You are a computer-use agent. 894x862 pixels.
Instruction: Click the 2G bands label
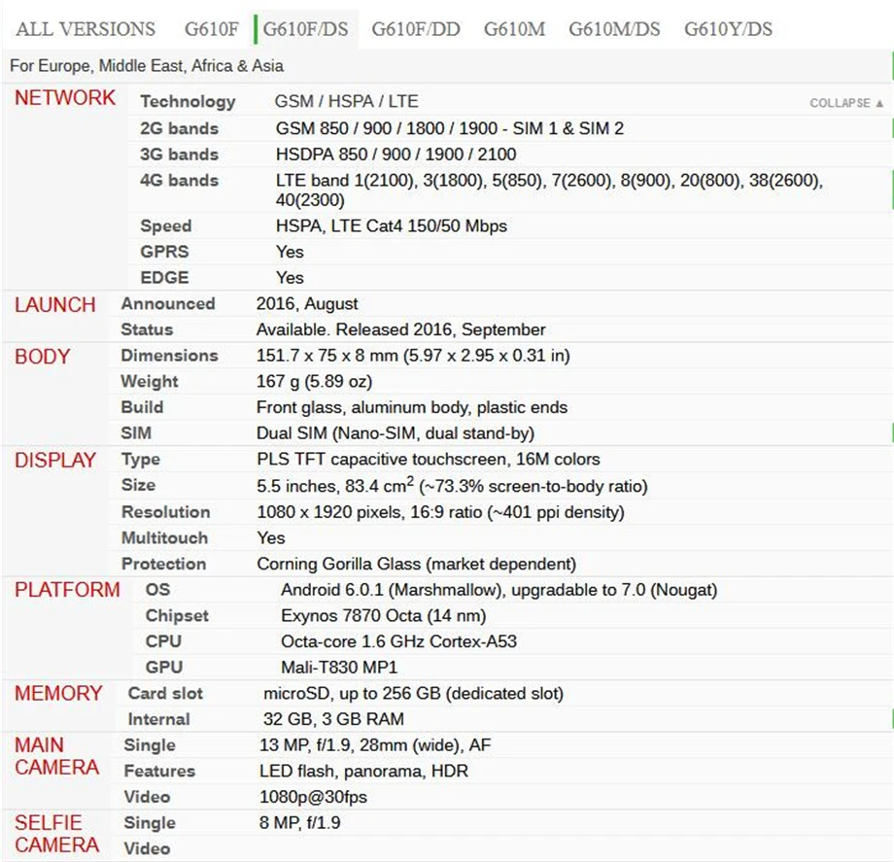point(180,128)
